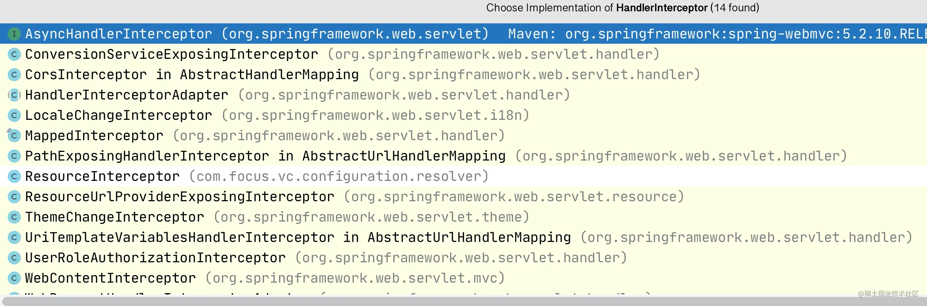Image resolution: width=927 pixels, height=306 pixels.
Task: Click the abstract class icon beside HandlerInterceptorAdapter
Action: coord(14,95)
